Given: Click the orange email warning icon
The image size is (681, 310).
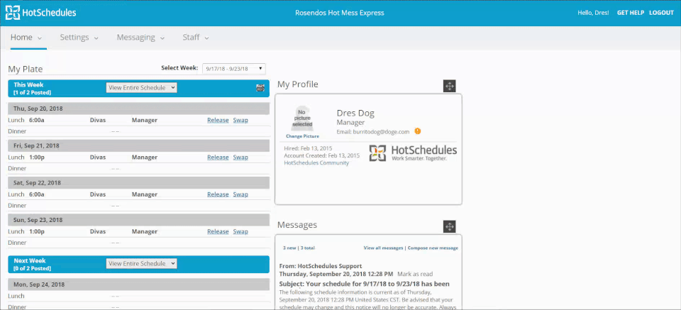Looking at the screenshot, I should pos(418,131).
